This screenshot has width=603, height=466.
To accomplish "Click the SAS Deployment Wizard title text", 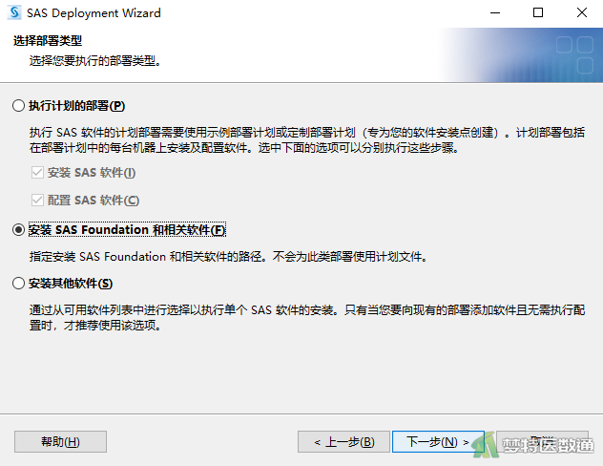I will [94, 13].
